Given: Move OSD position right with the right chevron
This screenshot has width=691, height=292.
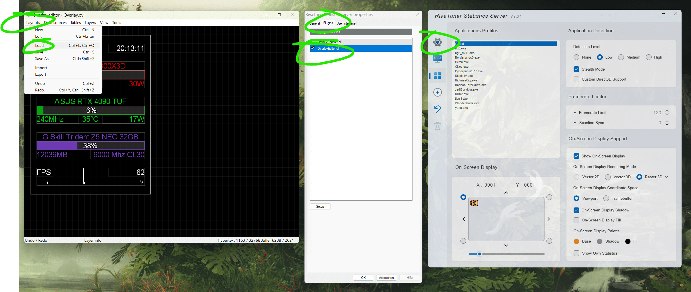Looking at the screenshot, I should (x=548, y=219).
